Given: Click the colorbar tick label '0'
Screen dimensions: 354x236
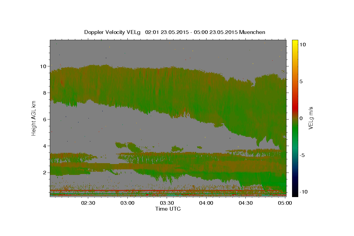Looking at the screenshot, I should pos(301,118).
